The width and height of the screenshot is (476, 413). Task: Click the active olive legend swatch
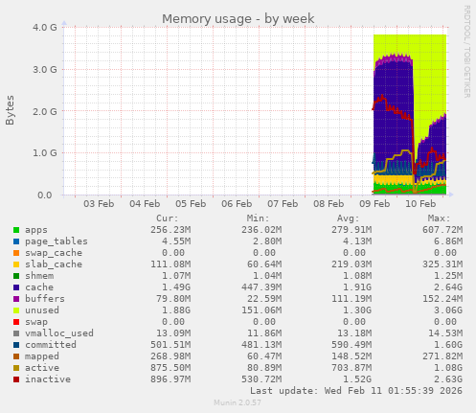16,368
